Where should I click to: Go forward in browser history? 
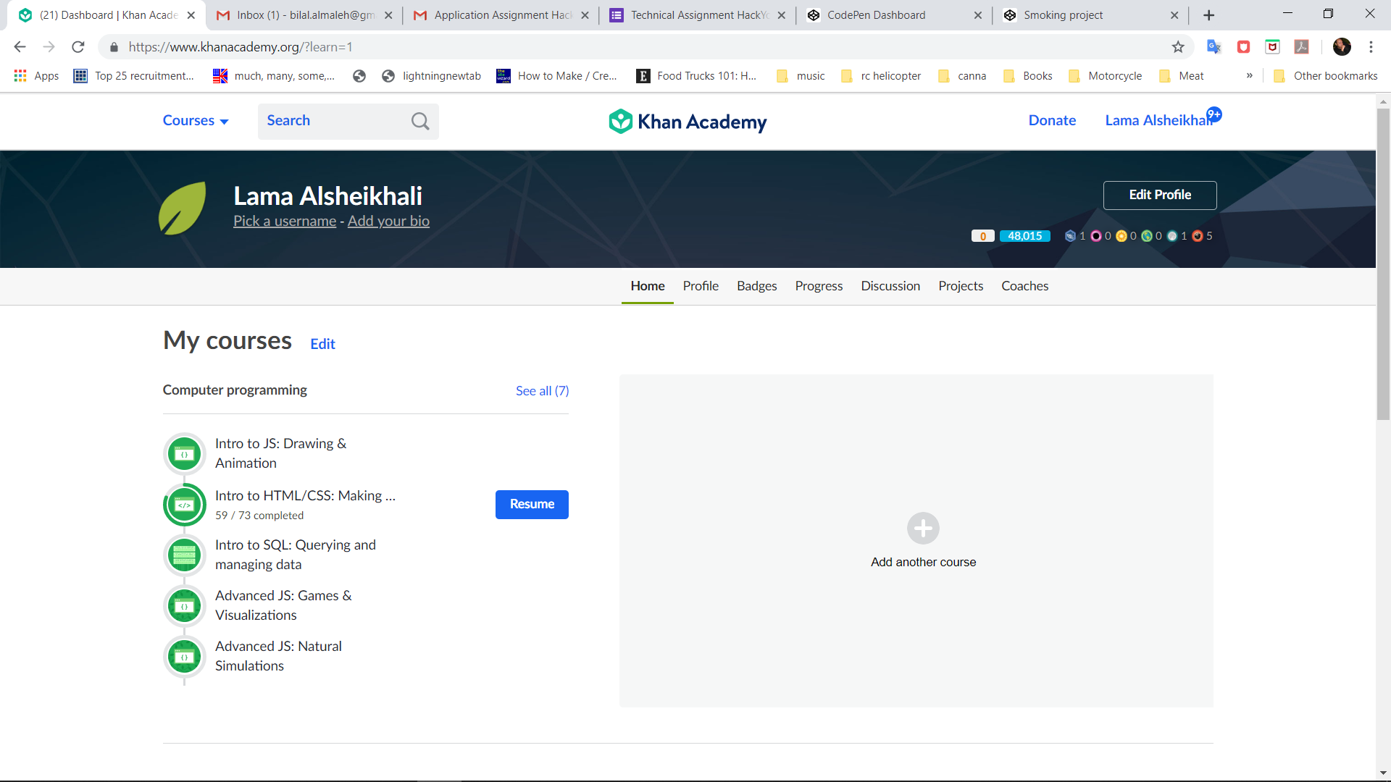pyautogui.click(x=49, y=47)
